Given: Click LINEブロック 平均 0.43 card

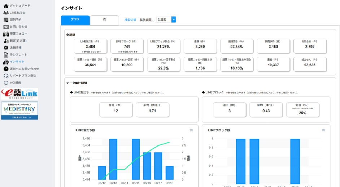Looking at the screenshot, I should [266, 109].
